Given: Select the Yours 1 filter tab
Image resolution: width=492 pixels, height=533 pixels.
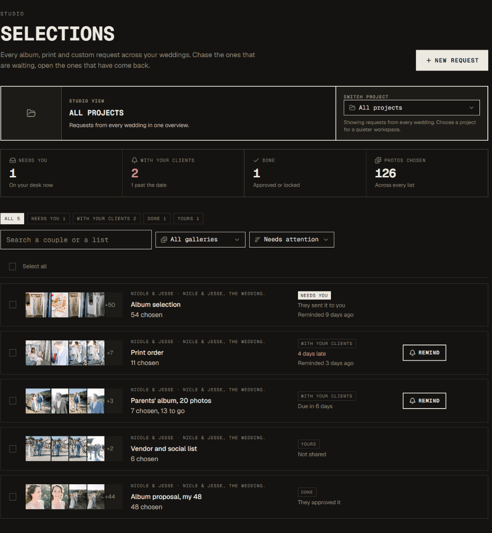Looking at the screenshot, I should click(x=188, y=219).
